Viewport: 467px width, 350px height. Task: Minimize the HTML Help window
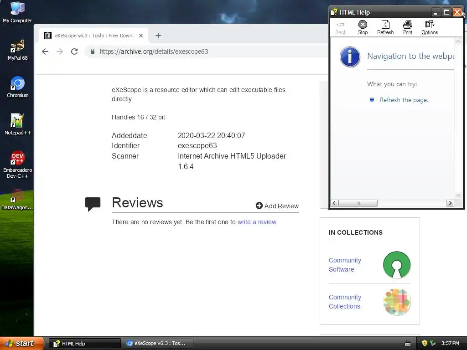point(436,12)
